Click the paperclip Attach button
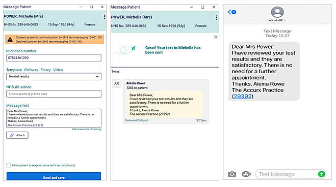This screenshot has width=336, height=187. 17,135
